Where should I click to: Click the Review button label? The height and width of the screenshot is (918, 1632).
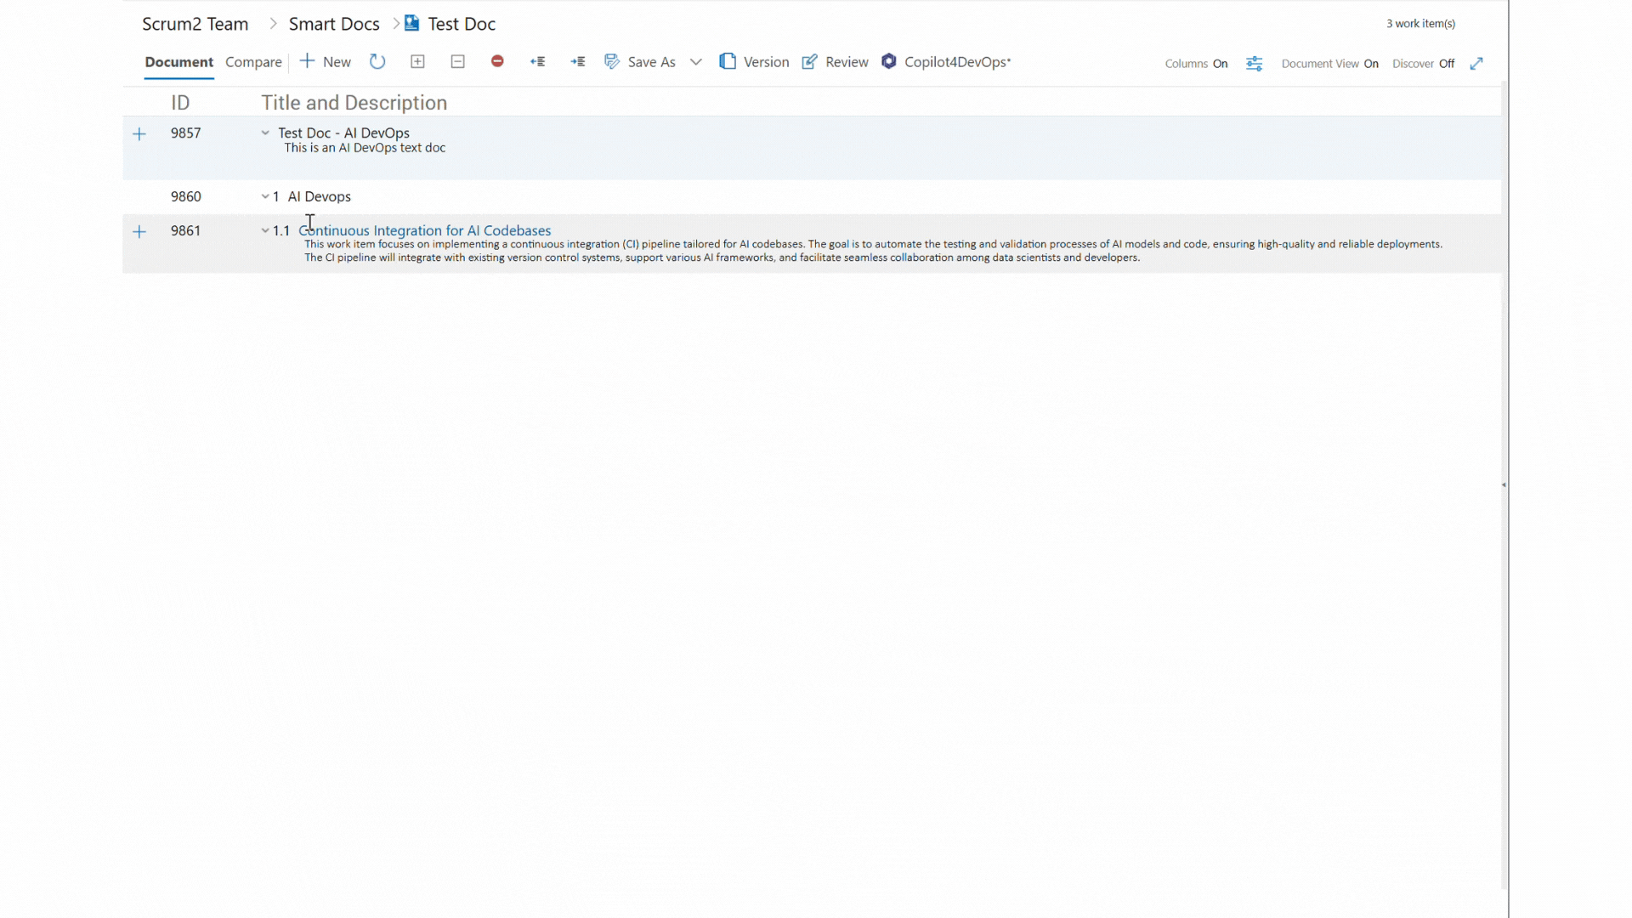(847, 62)
